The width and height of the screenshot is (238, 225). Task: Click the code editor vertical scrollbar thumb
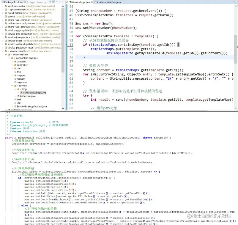coord(236,49)
